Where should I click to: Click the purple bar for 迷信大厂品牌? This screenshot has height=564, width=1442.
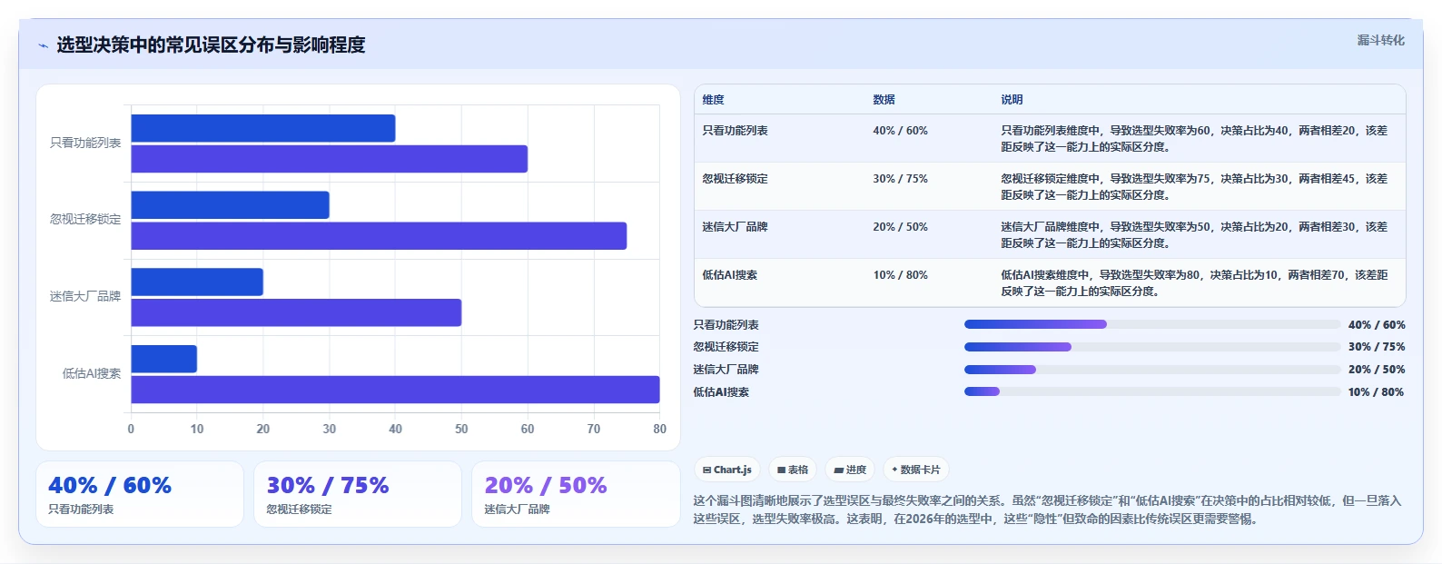[x=296, y=312]
